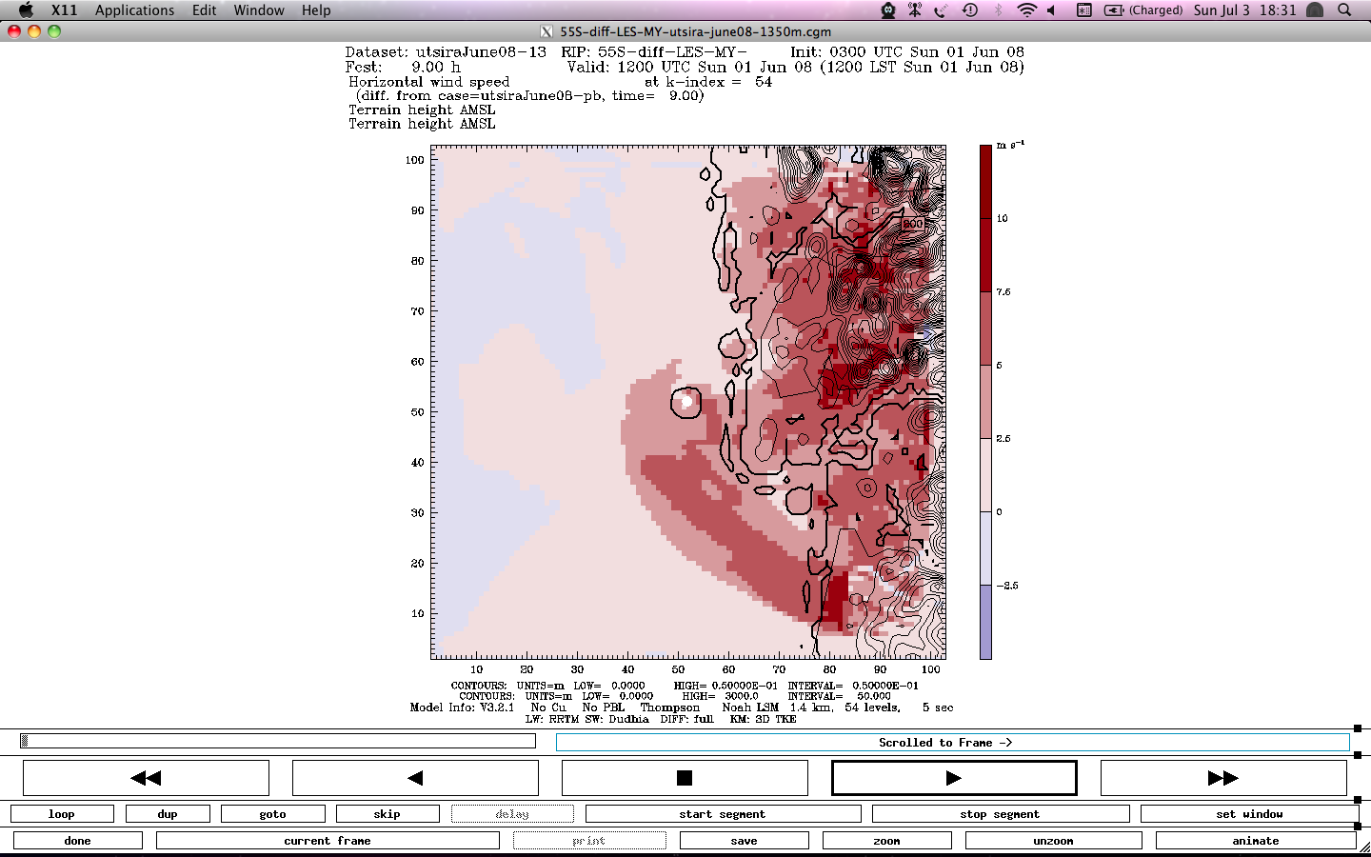Click the Time Machine clock icon

point(970,10)
